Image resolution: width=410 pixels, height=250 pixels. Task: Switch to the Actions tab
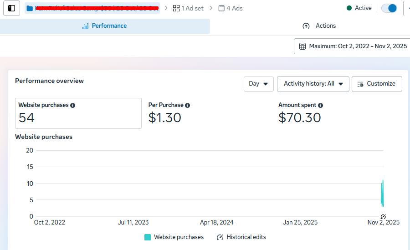[319, 26]
